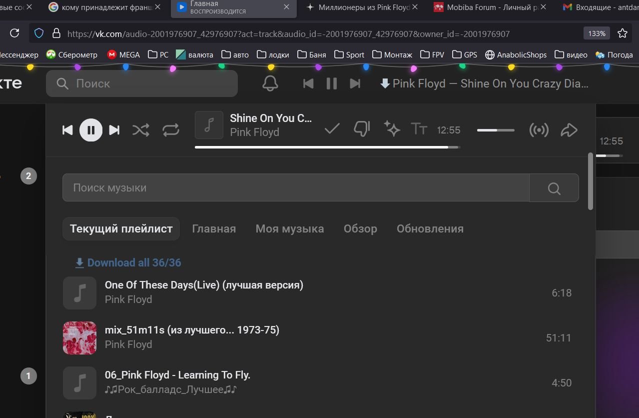
Task: Click the Download all 36/36 link
Action: pos(128,262)
